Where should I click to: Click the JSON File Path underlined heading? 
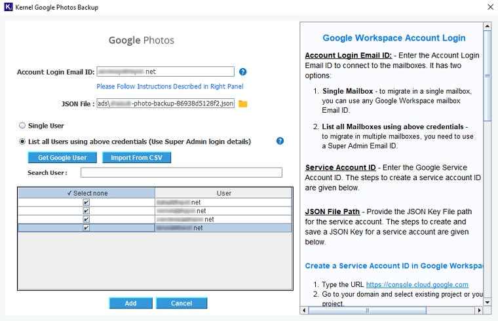coord(332,212)
